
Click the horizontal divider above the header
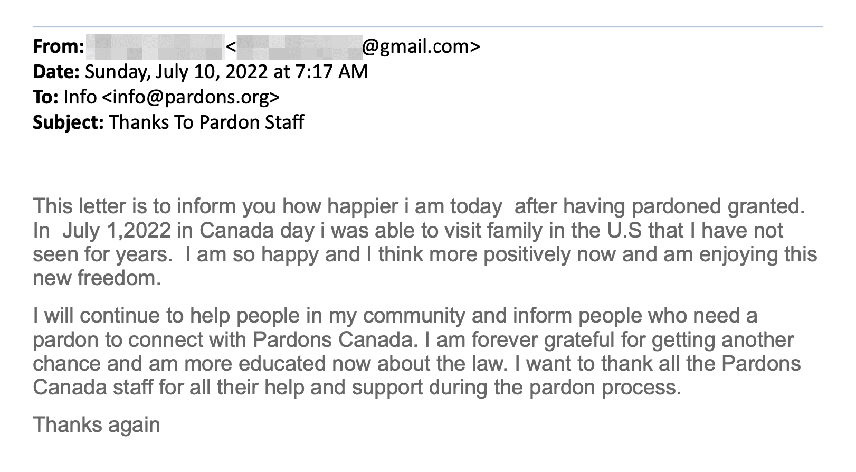427,26
